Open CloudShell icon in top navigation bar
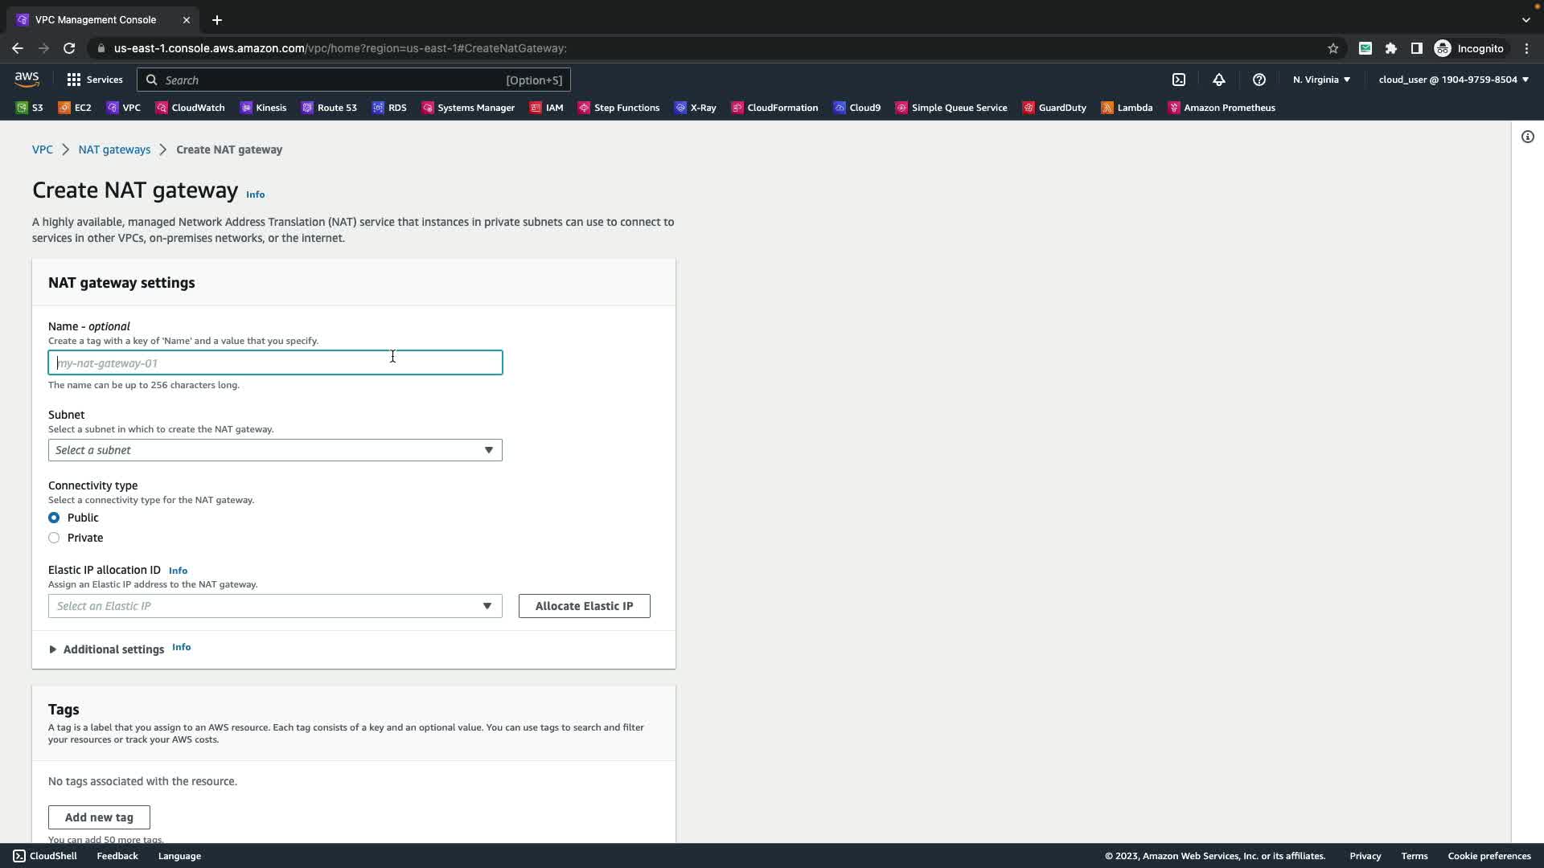 (x=1179, y=80)
